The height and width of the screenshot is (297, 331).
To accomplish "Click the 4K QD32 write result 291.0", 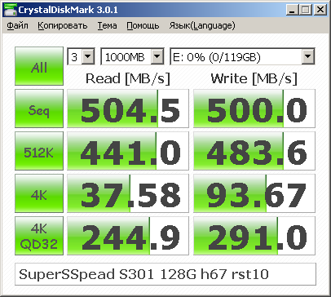I will click(254, 236).
